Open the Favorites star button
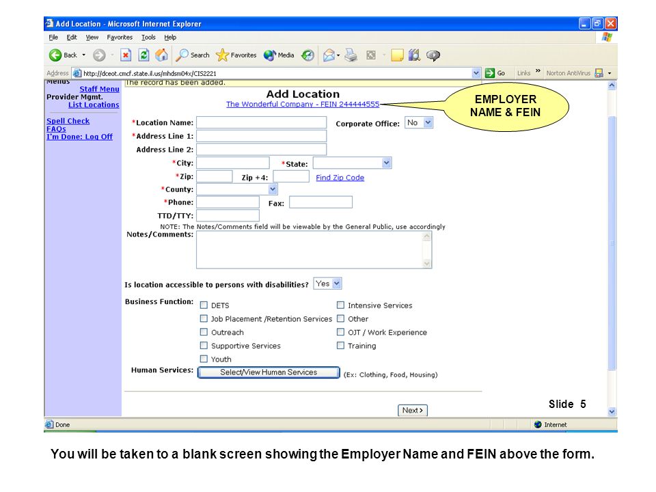Viewport: 656px width, 492px height. [x=236, y=55]
